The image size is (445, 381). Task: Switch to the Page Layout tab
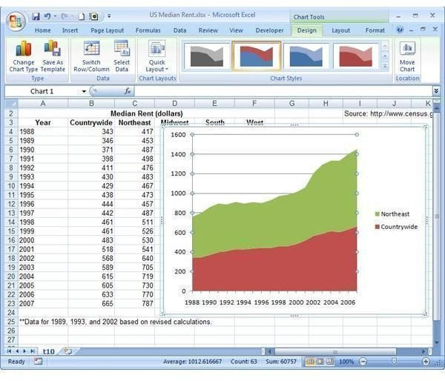108,30
